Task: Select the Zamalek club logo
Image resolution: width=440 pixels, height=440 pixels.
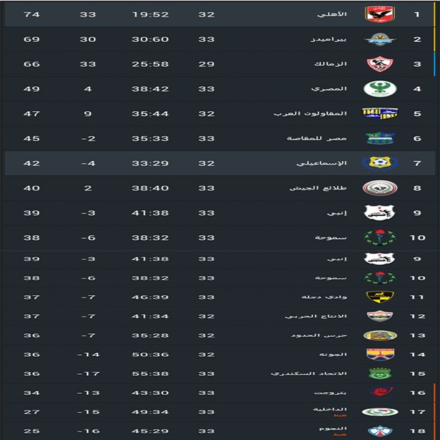Action: pos(380,64)
